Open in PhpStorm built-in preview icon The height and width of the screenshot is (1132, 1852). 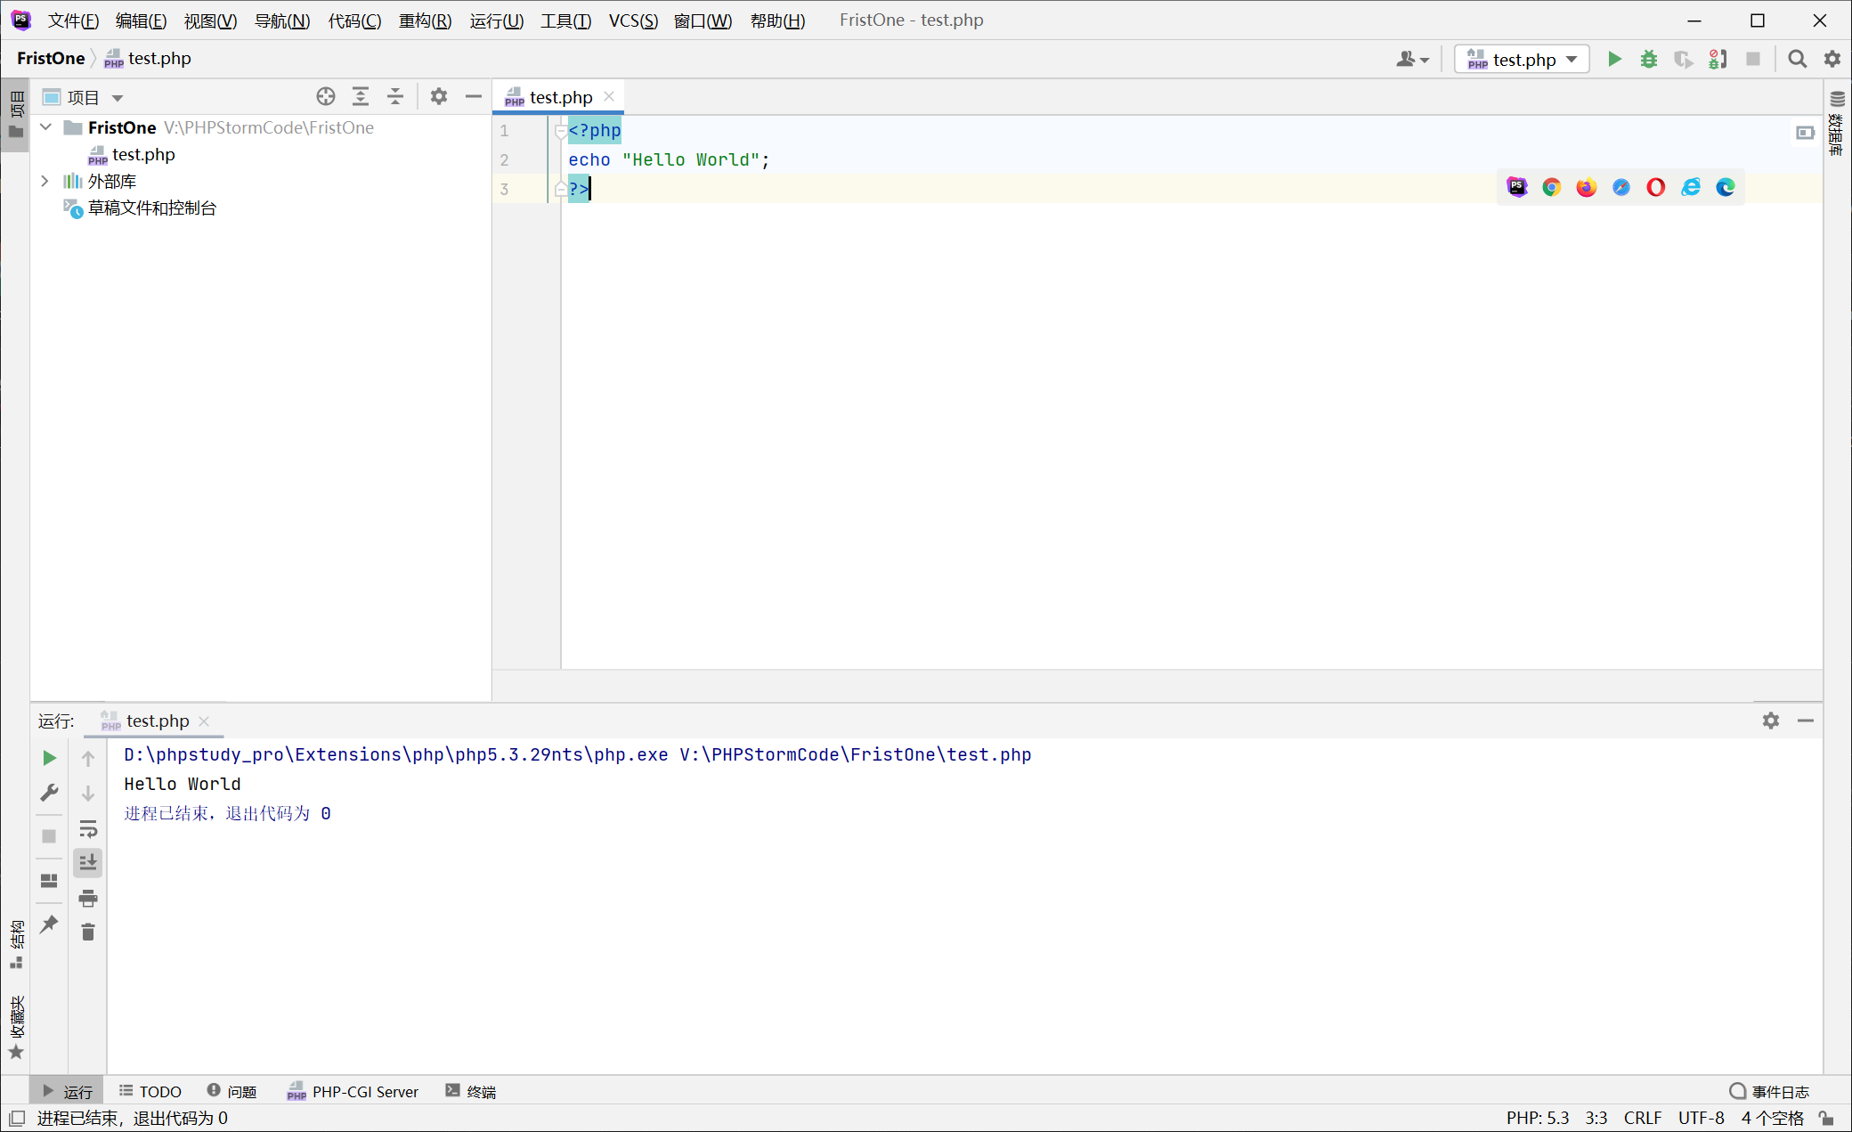[x=1517, y=187]
